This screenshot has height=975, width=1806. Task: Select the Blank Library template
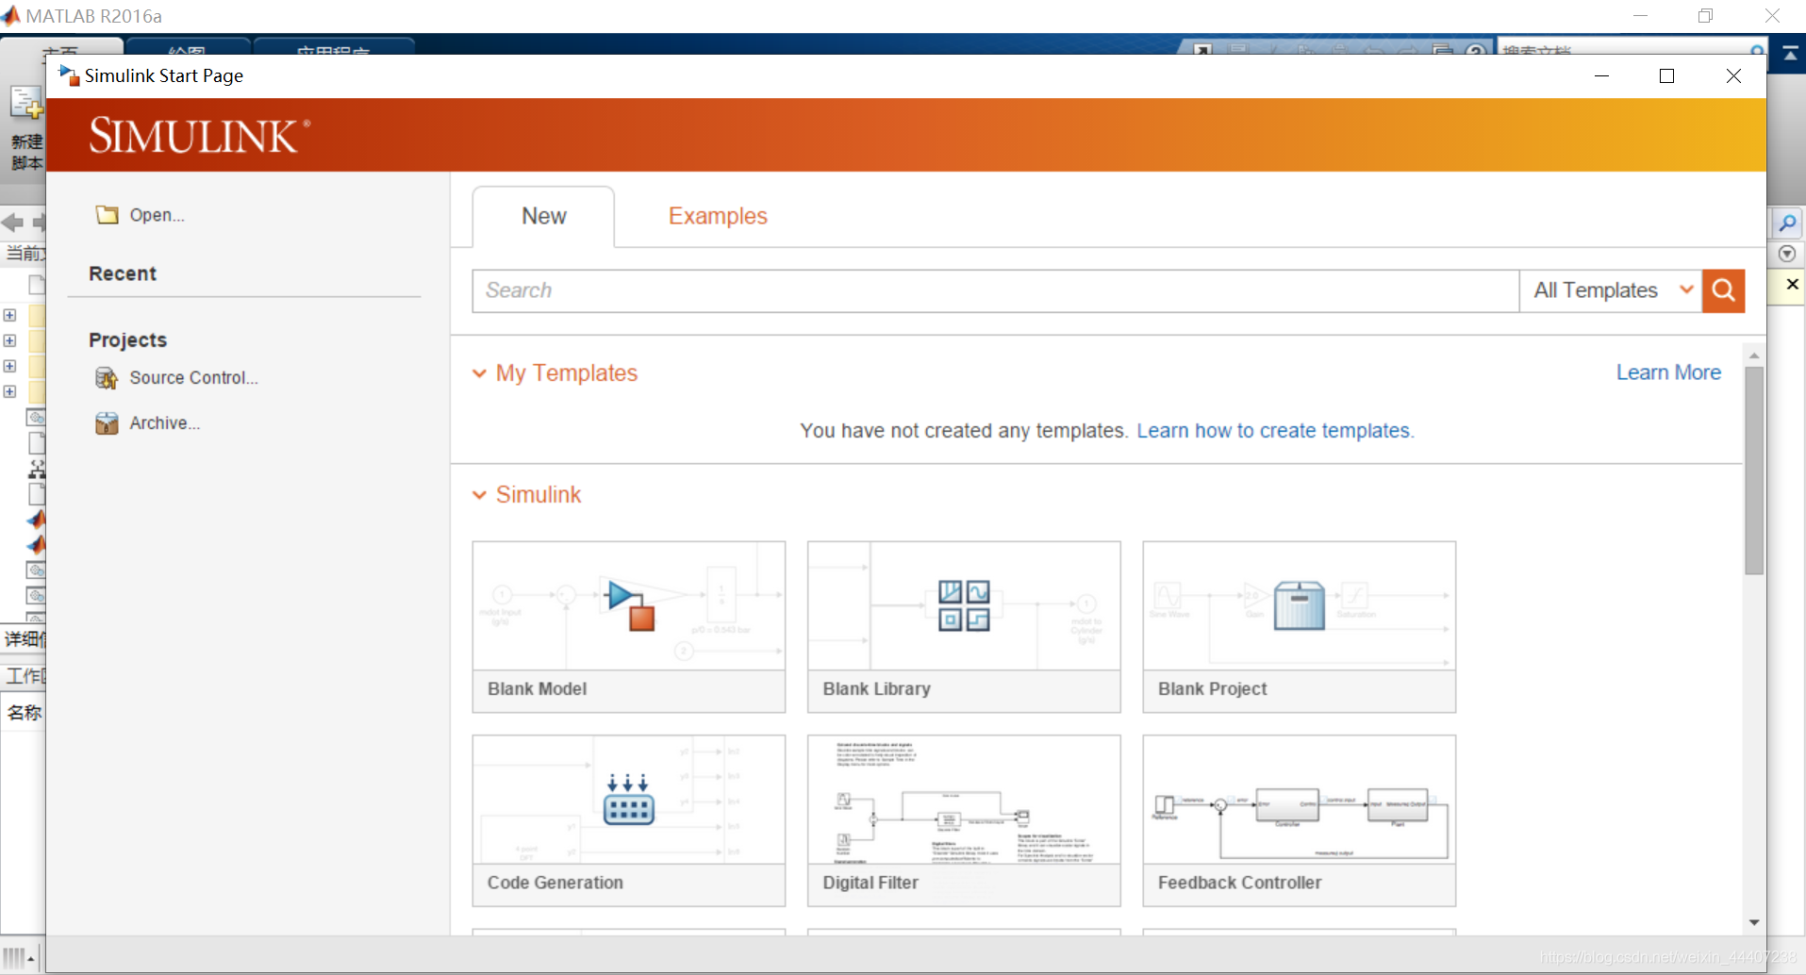point(964,627)
